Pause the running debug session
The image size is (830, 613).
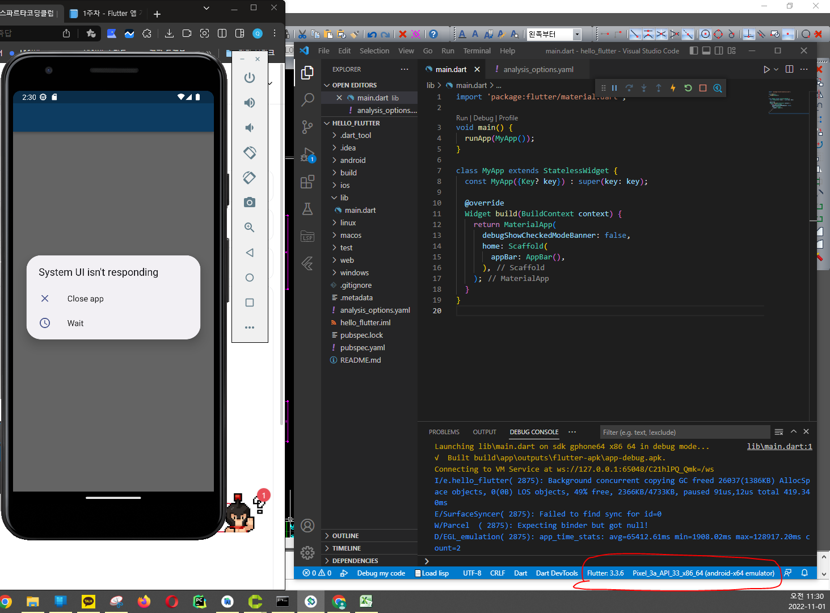click(x=614, y=88)
